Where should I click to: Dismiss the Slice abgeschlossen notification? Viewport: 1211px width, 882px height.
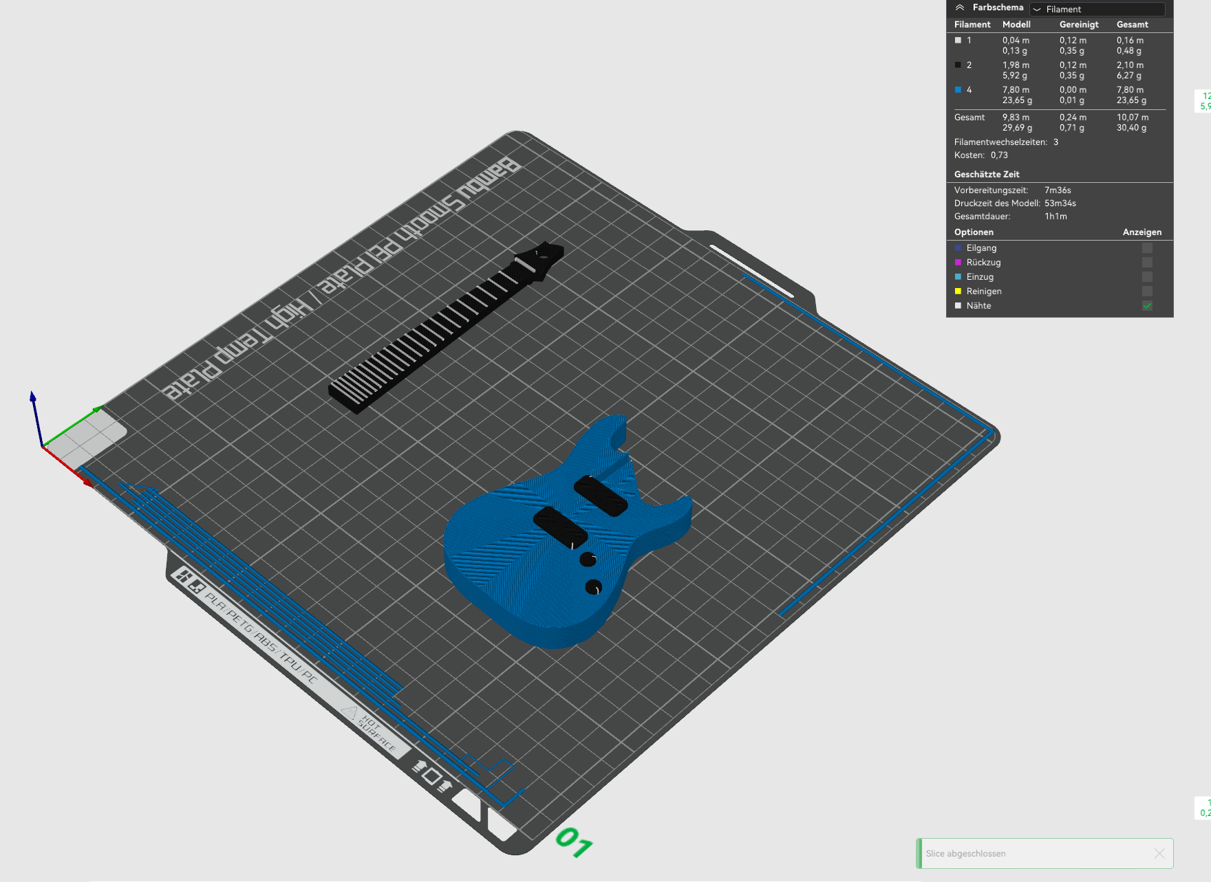[1159, 853]
